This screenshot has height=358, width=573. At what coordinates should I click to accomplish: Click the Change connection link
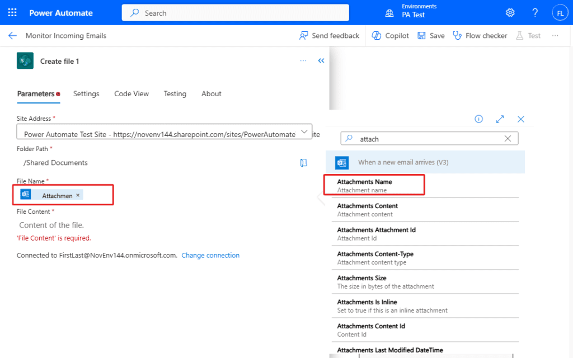coord(210,256)
